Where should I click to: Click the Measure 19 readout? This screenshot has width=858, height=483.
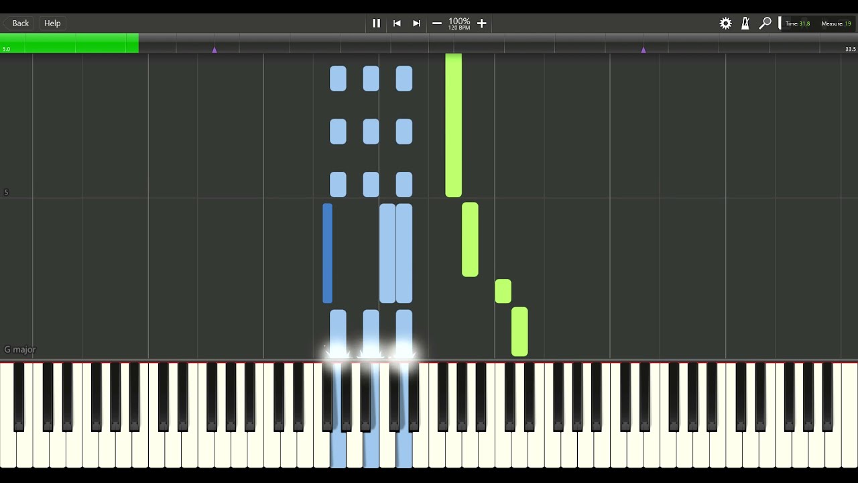coord(836,23)
